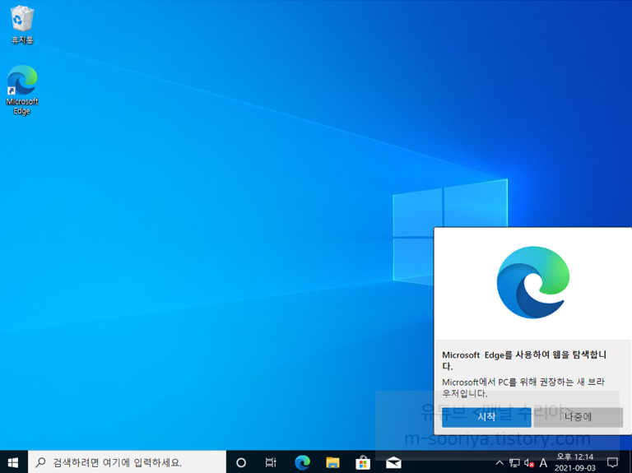
Task: Open Cortana circle icon in taskbar
Action: point(241,462)
